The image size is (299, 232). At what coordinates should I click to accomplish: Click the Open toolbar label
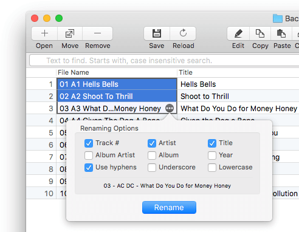pos(44,46)
